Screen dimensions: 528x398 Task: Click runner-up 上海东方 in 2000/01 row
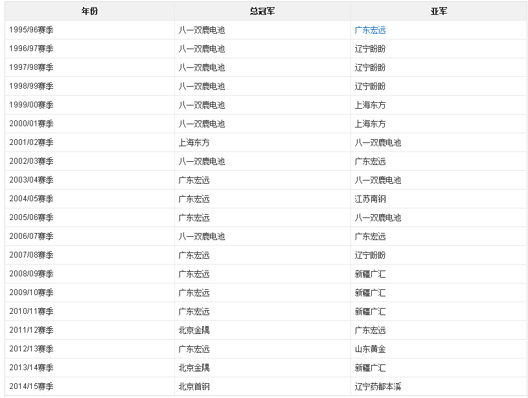point(370,124)
